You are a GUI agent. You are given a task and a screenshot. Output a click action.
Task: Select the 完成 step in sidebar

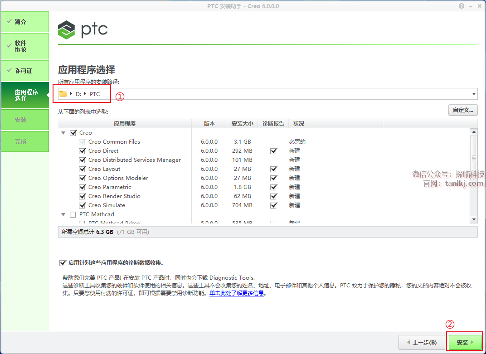tap(25, 141)
